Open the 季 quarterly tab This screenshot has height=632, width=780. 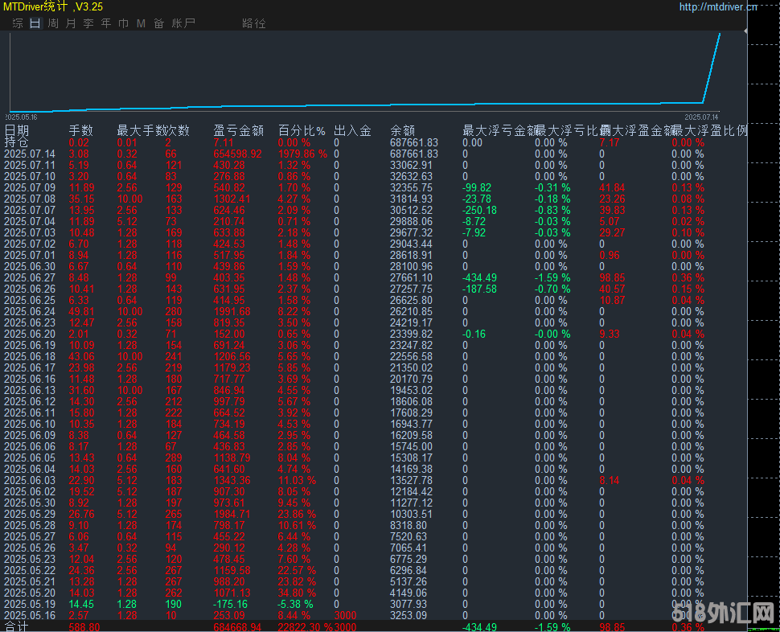point(88,23)
